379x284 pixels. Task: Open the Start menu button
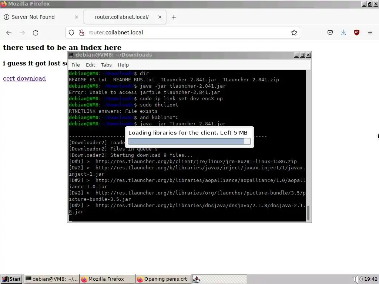(11, 279)
